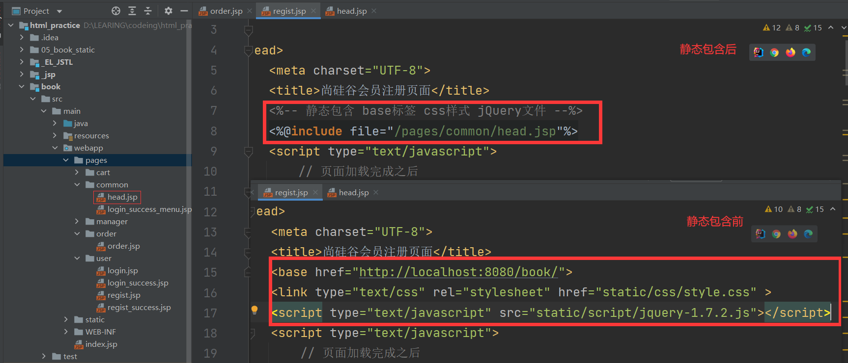Click the 15 typos indicator in upper editor
The height and width of the screenshot is (363, 848).
813,28
